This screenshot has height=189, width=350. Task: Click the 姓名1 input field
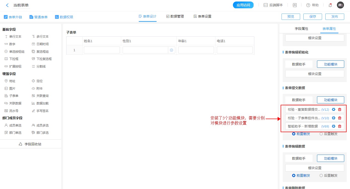[x=102, y=50]
